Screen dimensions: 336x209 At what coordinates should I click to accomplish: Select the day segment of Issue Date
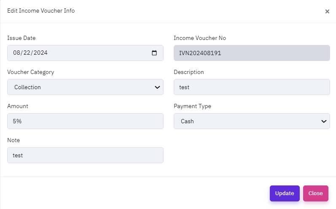coord(27,53)
